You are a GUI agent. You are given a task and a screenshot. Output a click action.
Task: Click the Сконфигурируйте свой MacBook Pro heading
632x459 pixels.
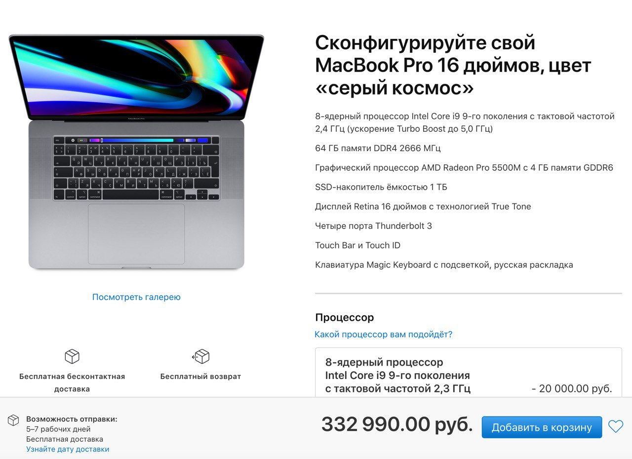[453, 66]
